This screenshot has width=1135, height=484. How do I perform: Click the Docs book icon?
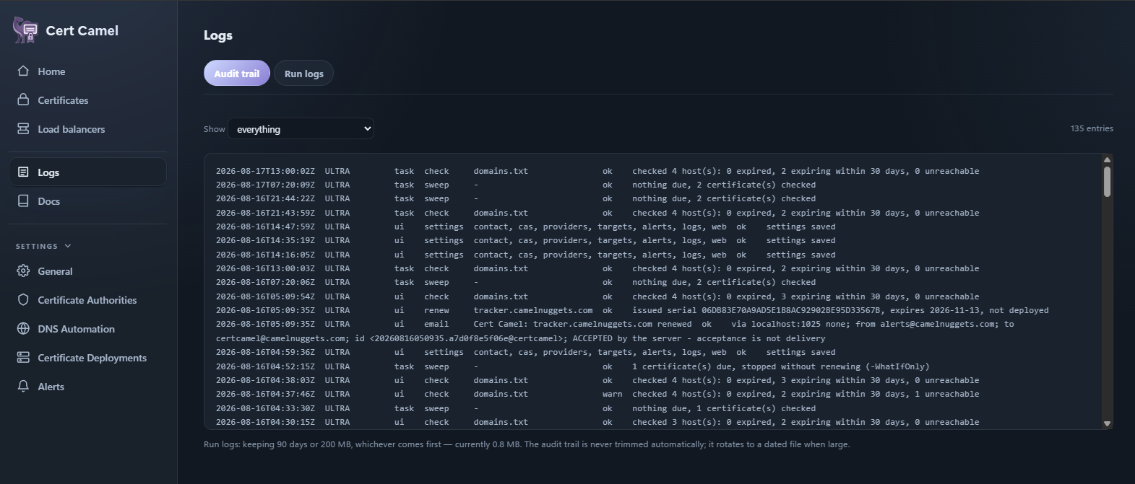23,201
